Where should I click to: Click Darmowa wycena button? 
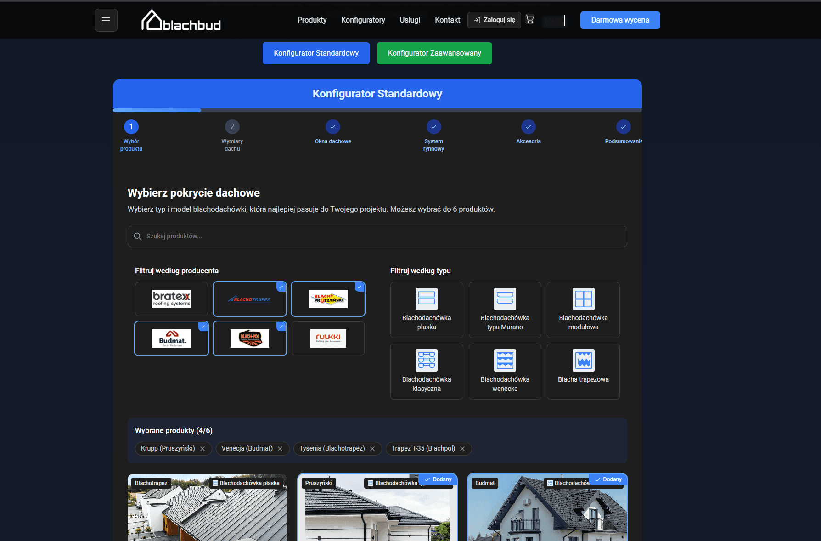[x=620, y=20]
